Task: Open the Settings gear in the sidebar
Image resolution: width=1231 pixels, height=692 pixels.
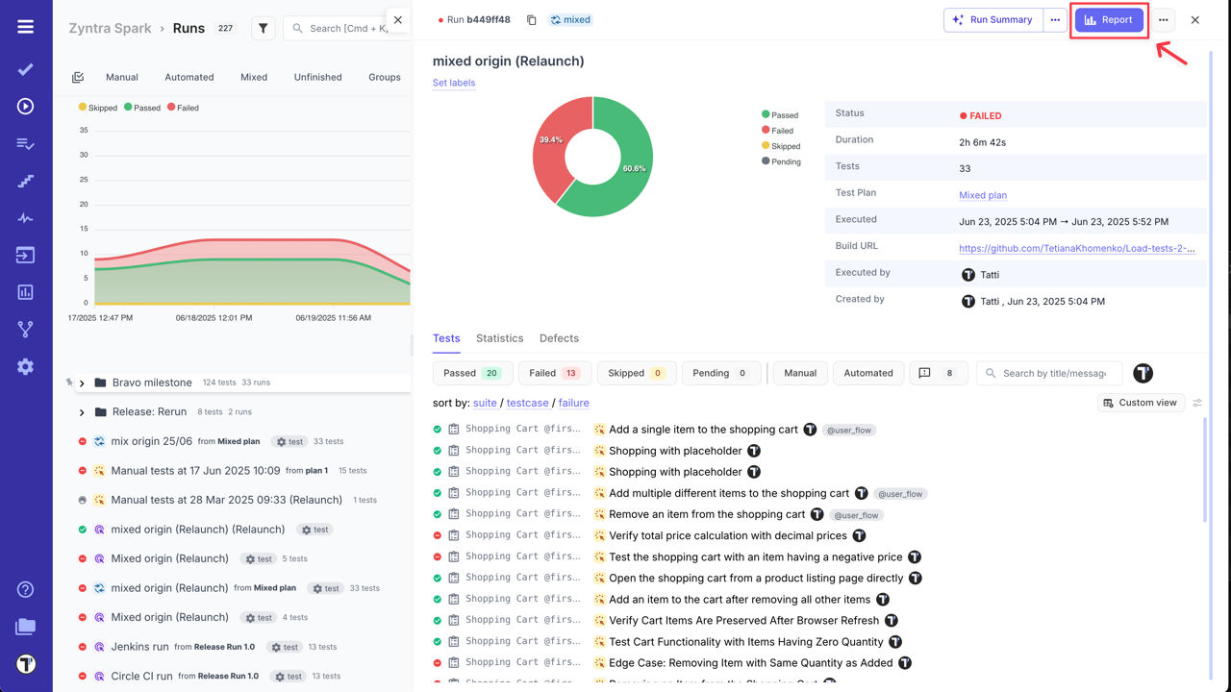Action: tap(25, 366)
